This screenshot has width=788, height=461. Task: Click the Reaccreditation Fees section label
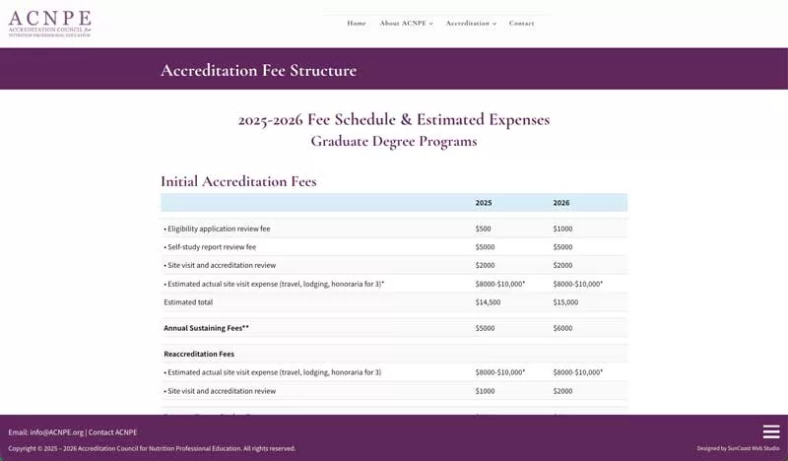[x=199, y=354]
